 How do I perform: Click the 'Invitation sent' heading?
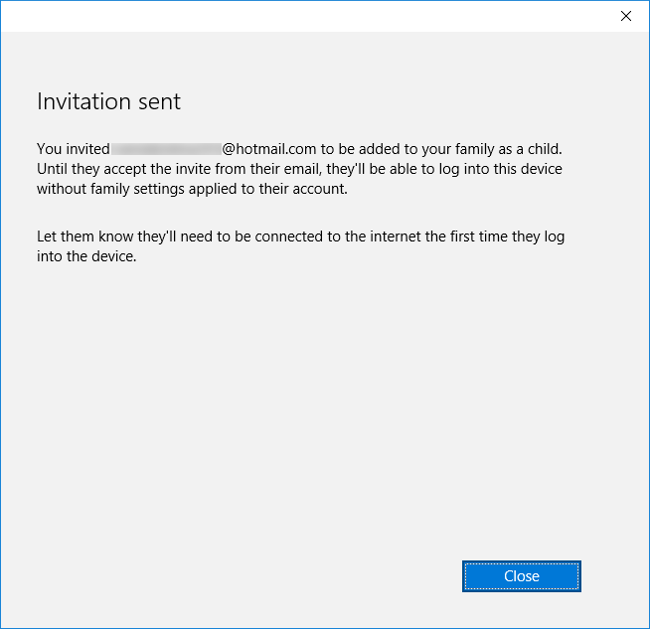click(x=109, y=101)
